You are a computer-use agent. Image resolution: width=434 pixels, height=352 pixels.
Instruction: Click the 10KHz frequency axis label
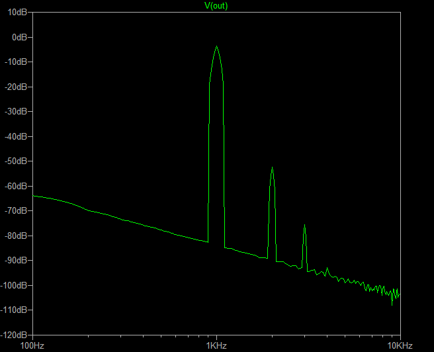coord(400,345)
